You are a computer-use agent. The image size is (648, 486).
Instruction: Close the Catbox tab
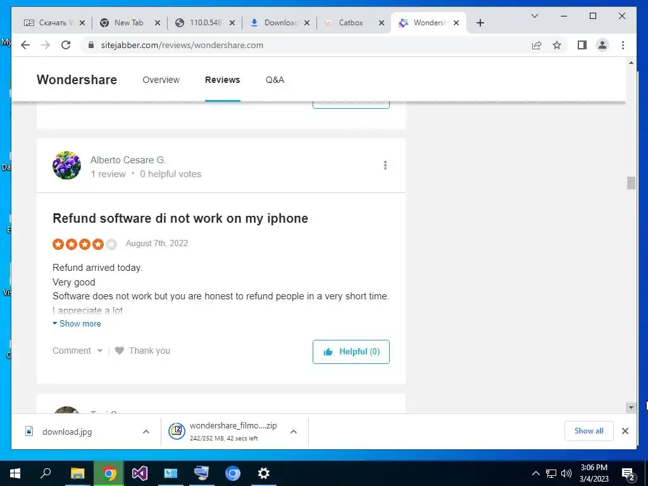click(x=382, y=23)
